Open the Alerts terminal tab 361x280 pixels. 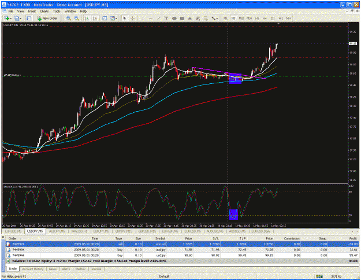point(66,269)
